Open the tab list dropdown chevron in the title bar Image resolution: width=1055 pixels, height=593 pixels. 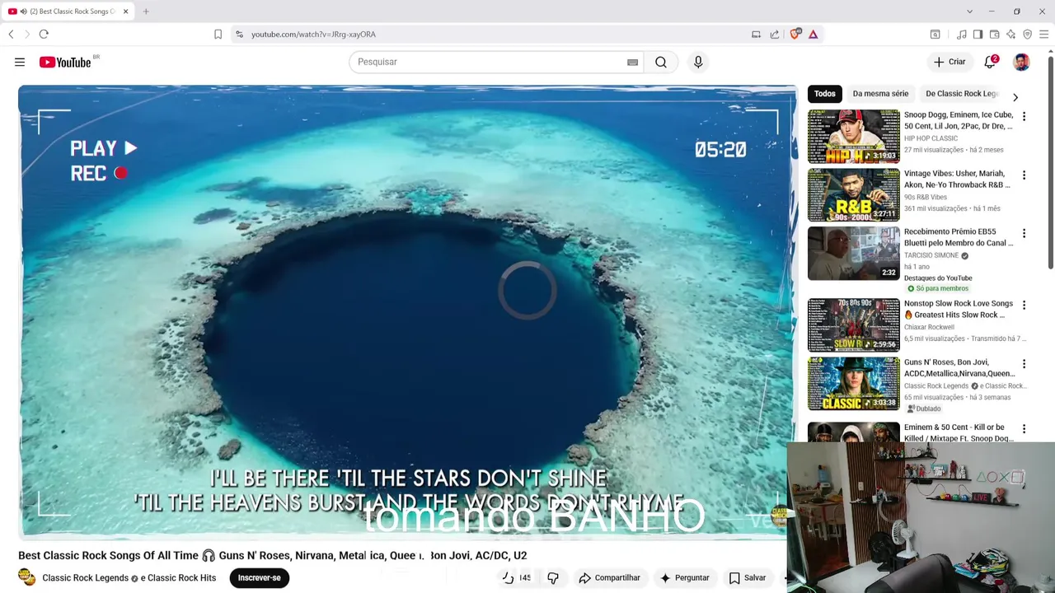(969, 12)
